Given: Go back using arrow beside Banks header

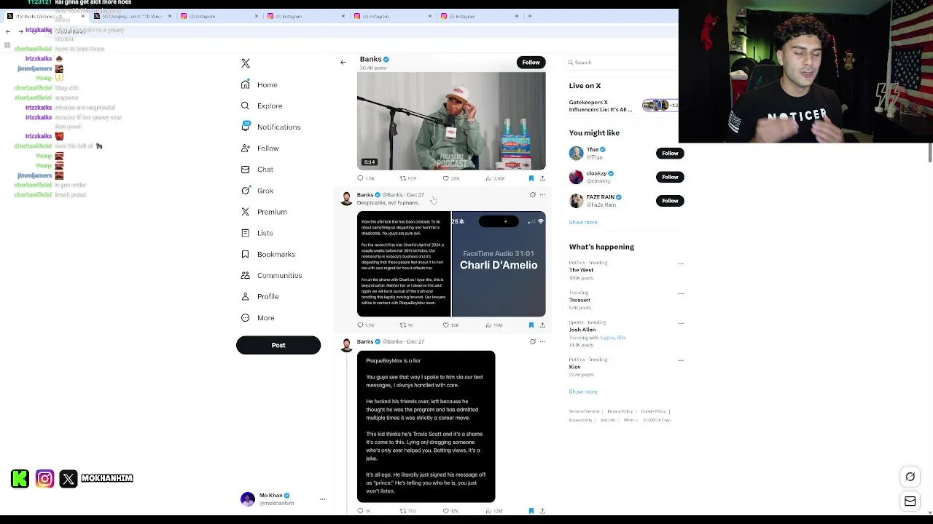Looking at the screenshot, I should 343,63.
